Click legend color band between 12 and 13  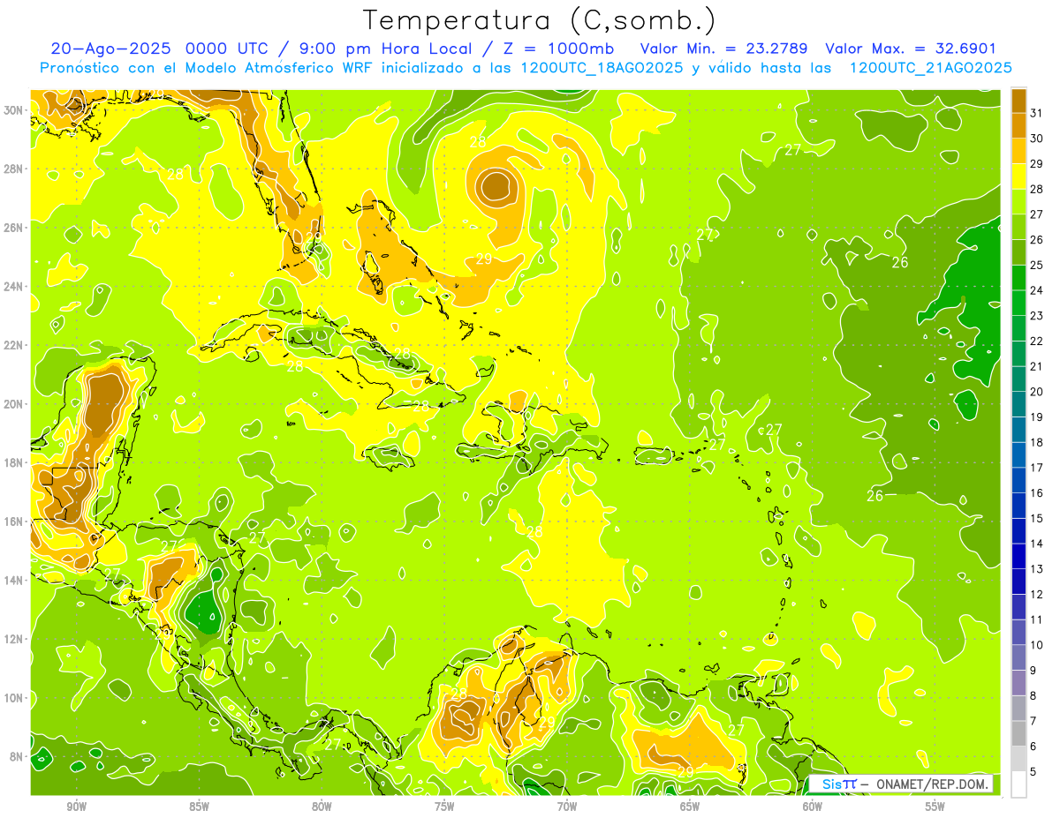1018,582
